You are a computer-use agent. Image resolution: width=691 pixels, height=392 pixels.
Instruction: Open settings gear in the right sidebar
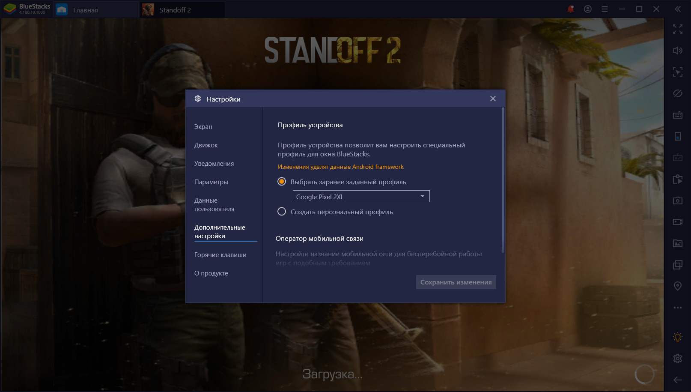677,359
